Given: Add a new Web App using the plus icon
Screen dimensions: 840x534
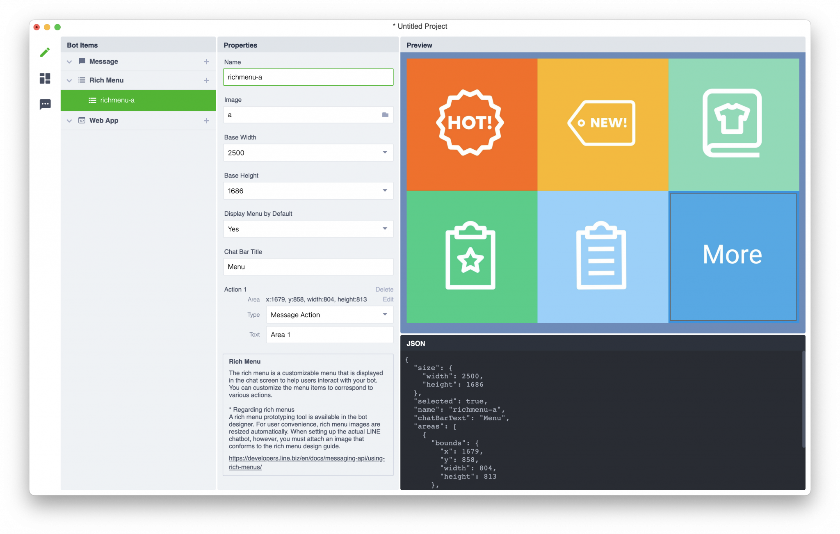Looking at the screenshot, I should [206, 120].
